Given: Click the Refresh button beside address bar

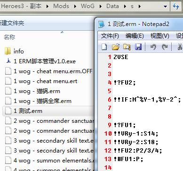Looking at the screenshot, I should click(x=176, y=7).
